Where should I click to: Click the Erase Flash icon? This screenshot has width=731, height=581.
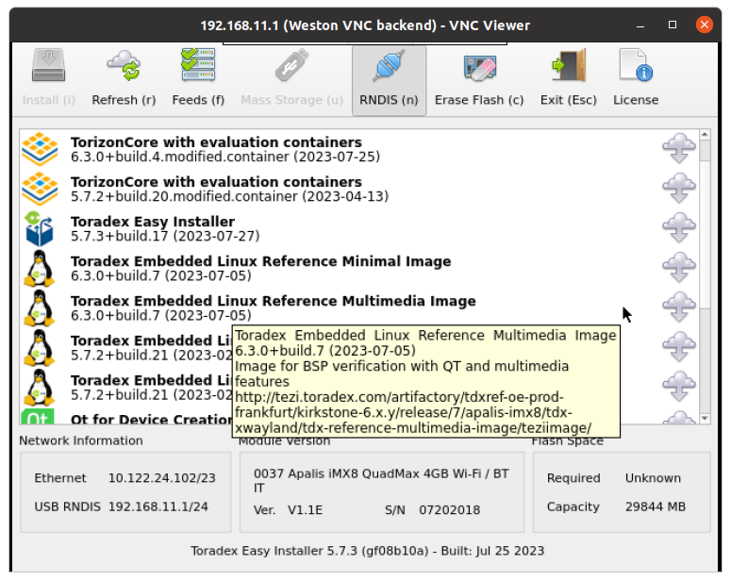click(x=479, y=70)
